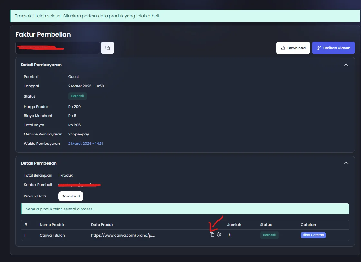Viewport: 361px width, 262px height.
Task: Click the sparkle icon on Berikan Ulasan
Action: click(x=319, y=48)
